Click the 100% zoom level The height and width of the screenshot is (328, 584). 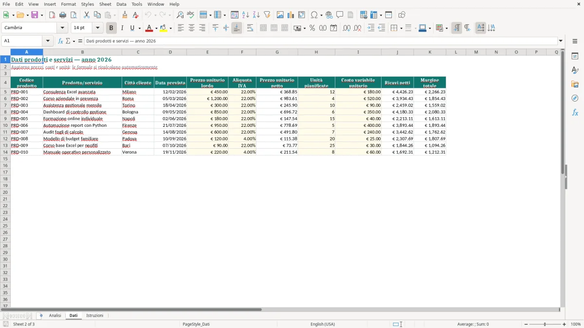pos(576,324)
